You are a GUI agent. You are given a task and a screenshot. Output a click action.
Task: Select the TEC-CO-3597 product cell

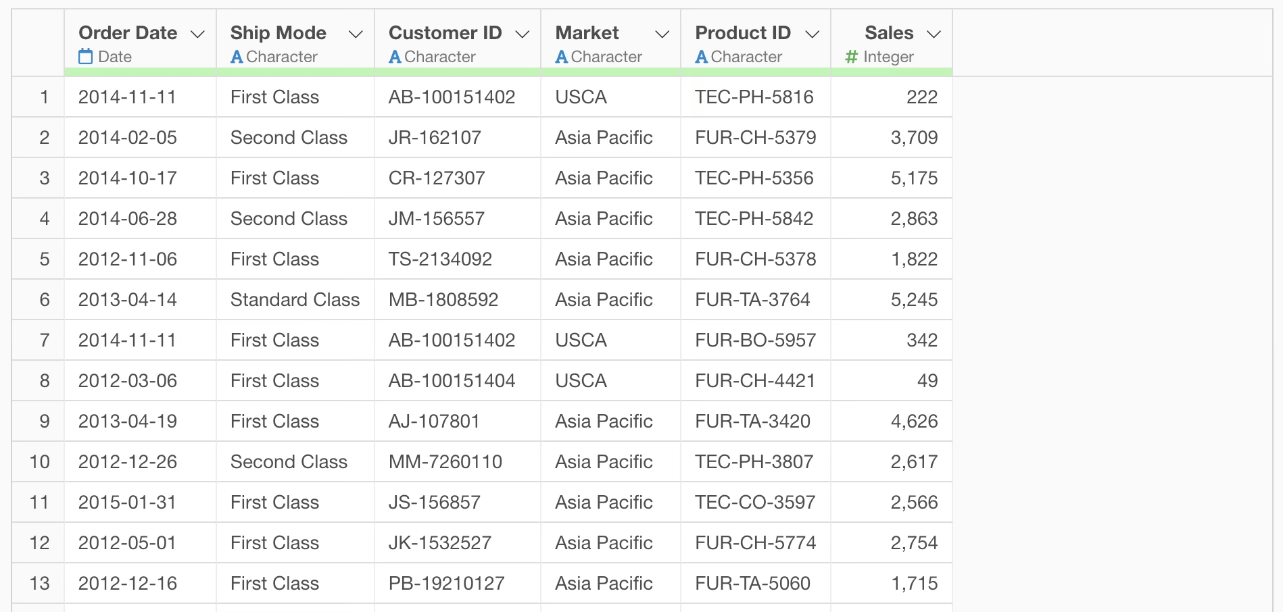(x=755, y=503)
